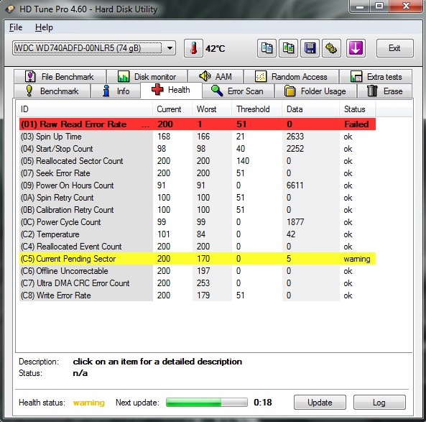This screenshot has width=426, height=422.
Task: Select the Write Error Rate row
Action: pos(198,295)
